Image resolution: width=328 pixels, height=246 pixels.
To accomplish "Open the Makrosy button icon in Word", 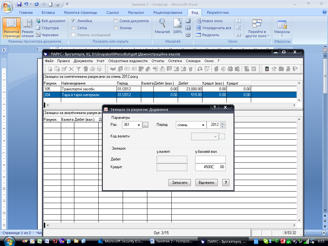I will pos(282,24).
